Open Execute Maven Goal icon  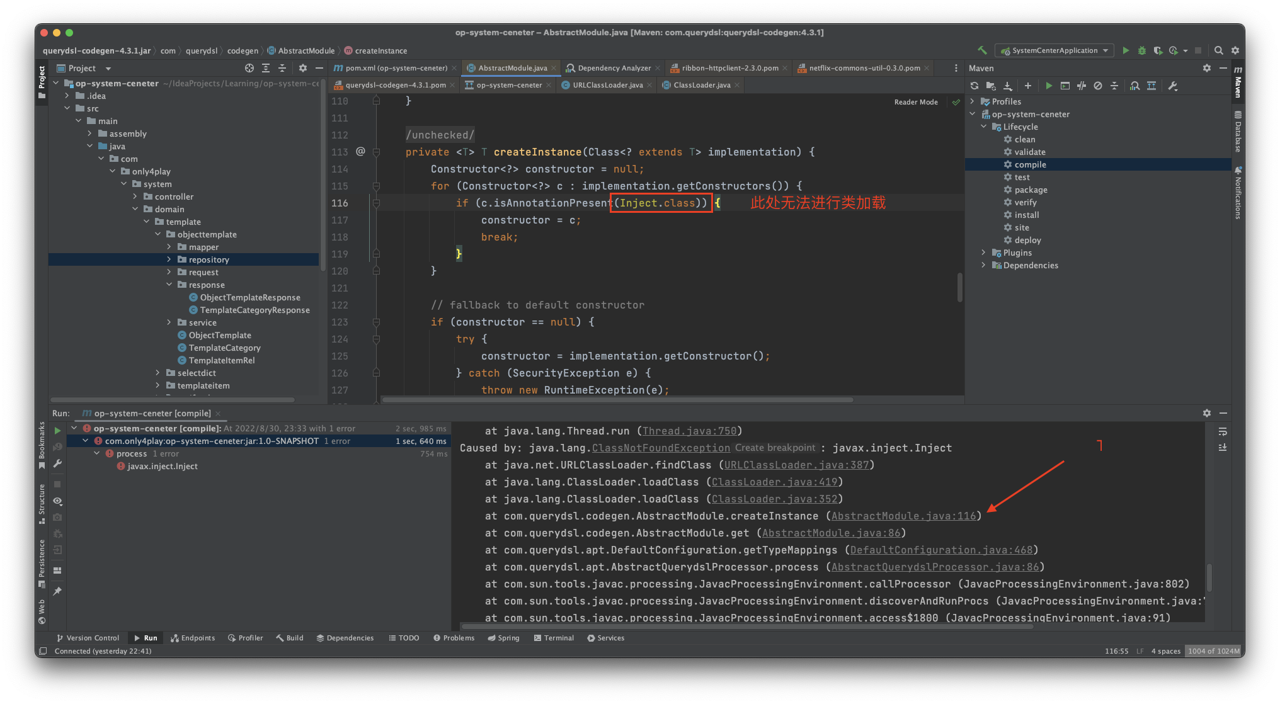point(1065,86)
